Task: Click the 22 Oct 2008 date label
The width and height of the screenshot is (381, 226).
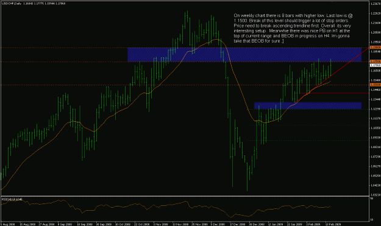Action: 142,224
